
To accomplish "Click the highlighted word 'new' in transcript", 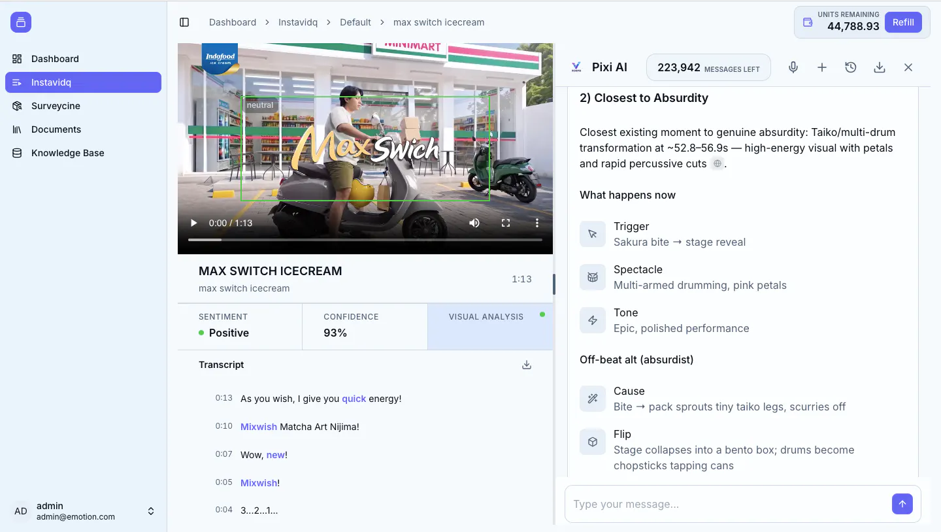I will tap(276, 455).
